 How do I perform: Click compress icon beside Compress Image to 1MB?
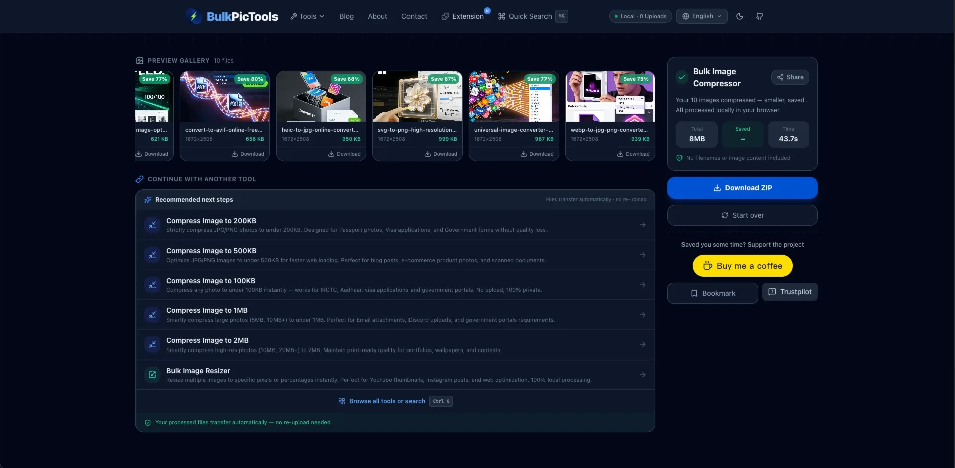[152, 315]
